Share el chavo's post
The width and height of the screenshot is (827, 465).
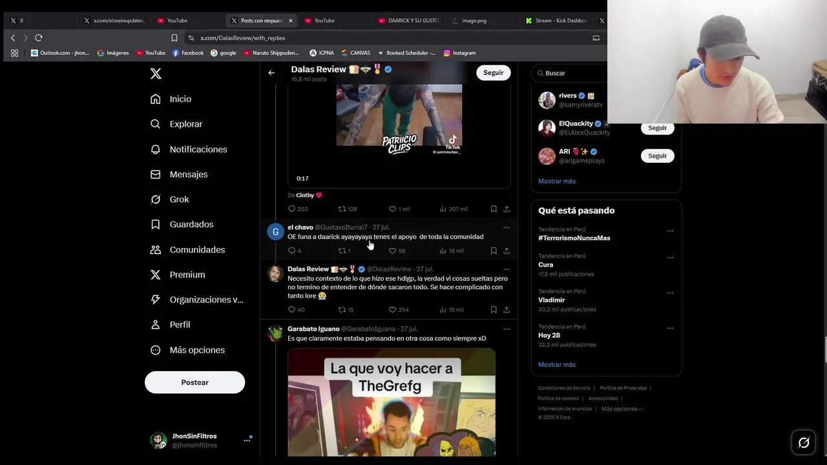click(507, 251)
